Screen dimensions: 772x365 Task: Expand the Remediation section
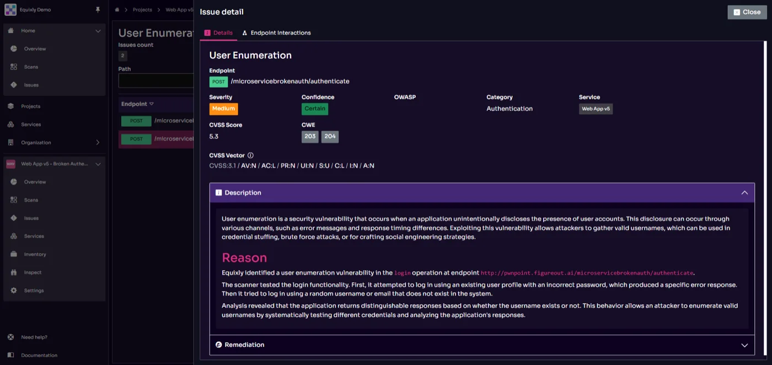click(x=744, y=345)
